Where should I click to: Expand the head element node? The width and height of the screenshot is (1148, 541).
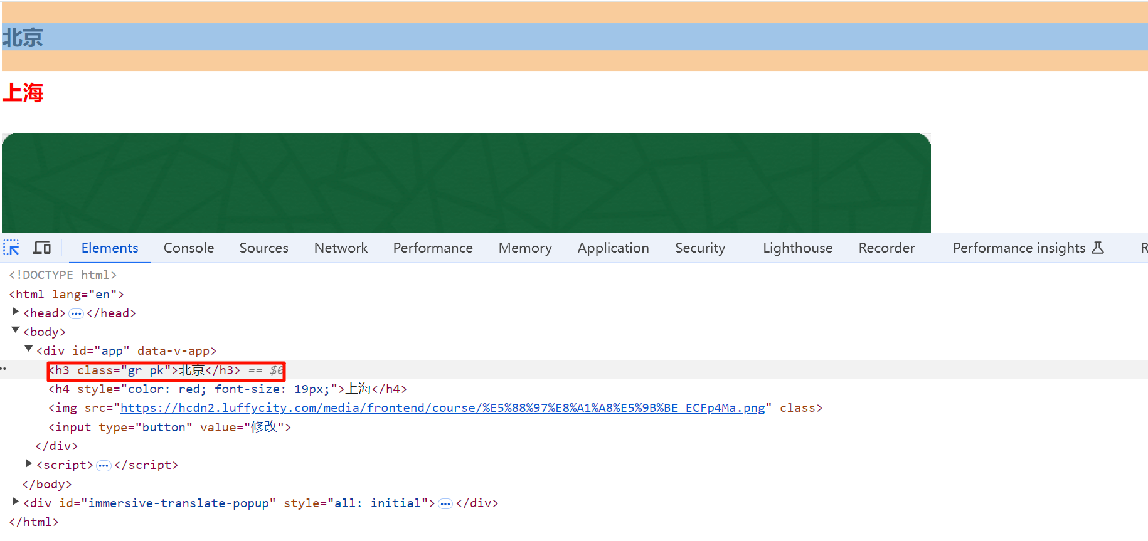point(16,312)
